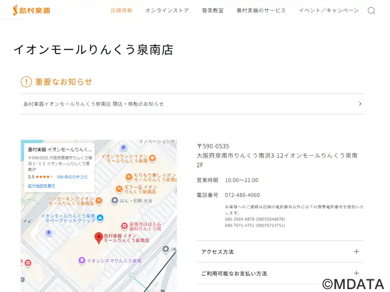Image resolution: width=390 pixels, height=292 pixels.
Task: Go to オンラインストア in navigation
Action: coord(167,10)
